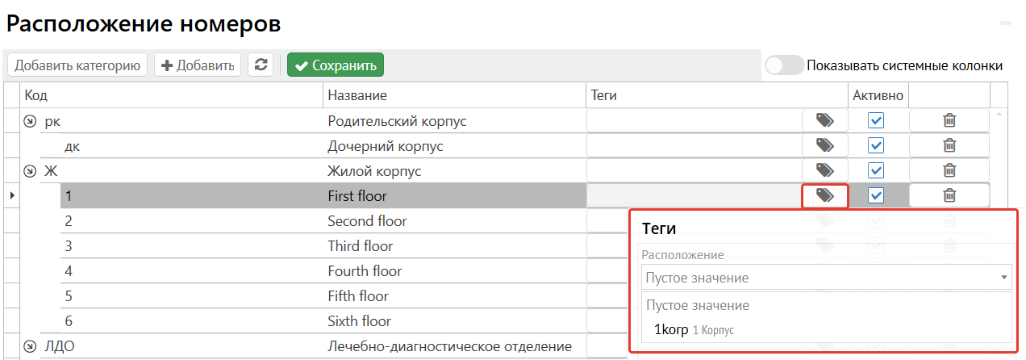Image resolution: width=1026 pixels, height=360 pixels.
Task: Open tags for Родительский корпус row
Action: pos(824,121)
